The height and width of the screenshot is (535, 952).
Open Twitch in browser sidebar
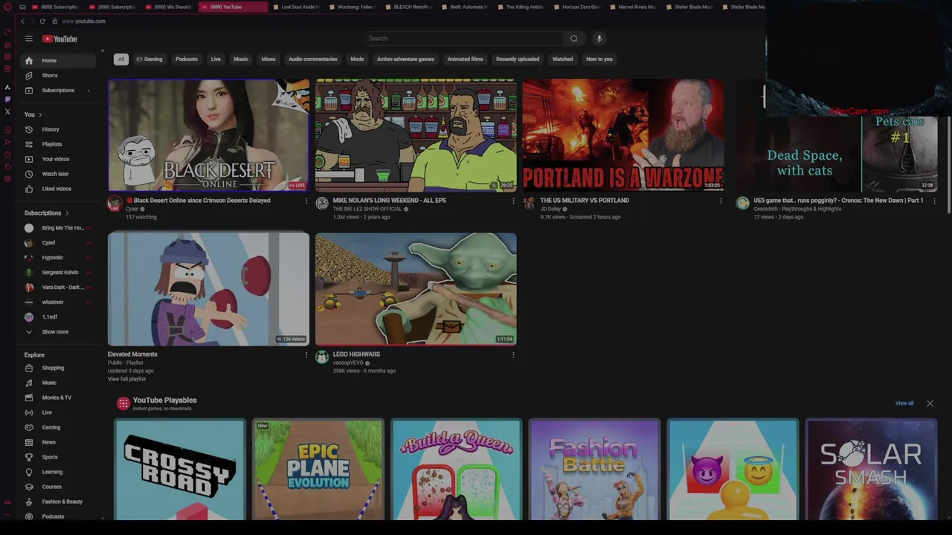click(7, 99)
